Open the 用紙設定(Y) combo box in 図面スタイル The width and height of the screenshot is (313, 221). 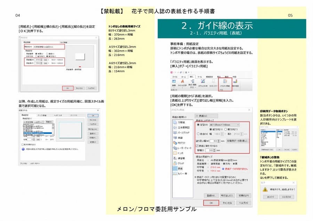pyautogui.click(x=33, y=122)
